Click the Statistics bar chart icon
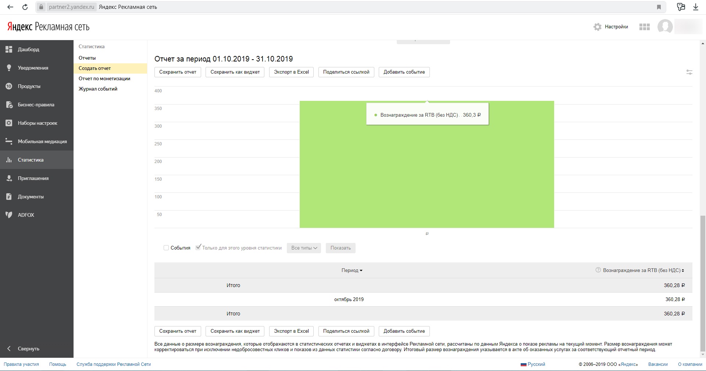This screenshot has height=371, width=706. coord(9,160)
